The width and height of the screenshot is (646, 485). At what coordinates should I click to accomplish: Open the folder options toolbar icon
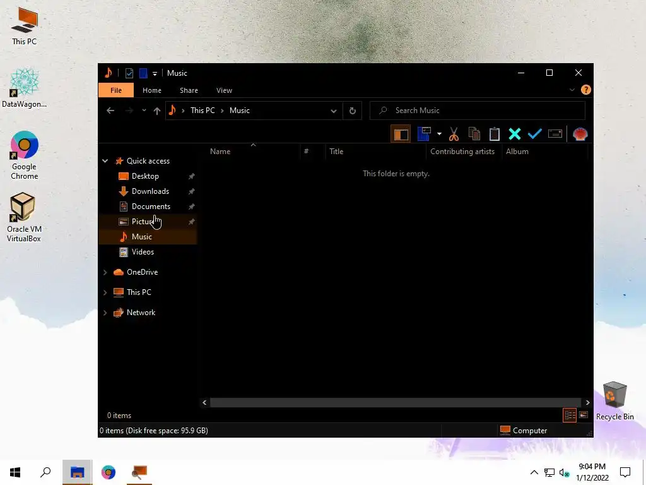point(424,134)
